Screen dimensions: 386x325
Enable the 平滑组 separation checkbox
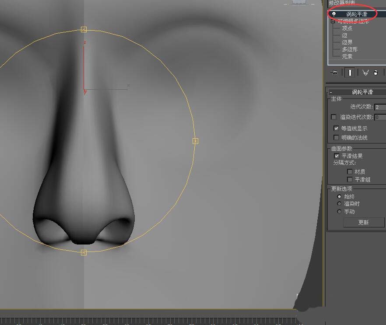point(350,179)
